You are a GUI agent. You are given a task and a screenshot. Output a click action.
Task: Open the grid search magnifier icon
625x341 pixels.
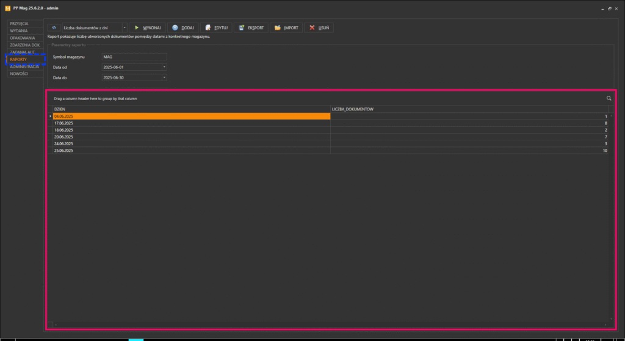point(609,98)
